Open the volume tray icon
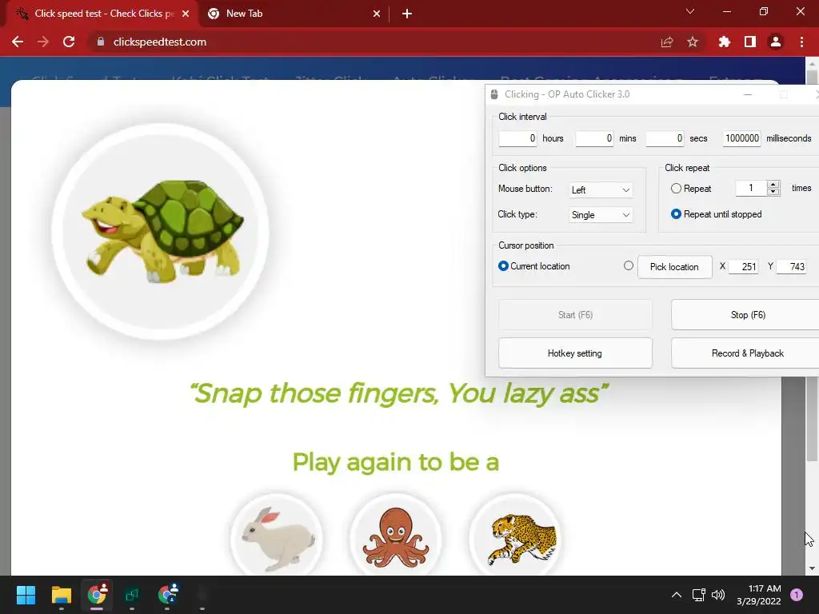The image size is (819, 614). pos(718,595)
